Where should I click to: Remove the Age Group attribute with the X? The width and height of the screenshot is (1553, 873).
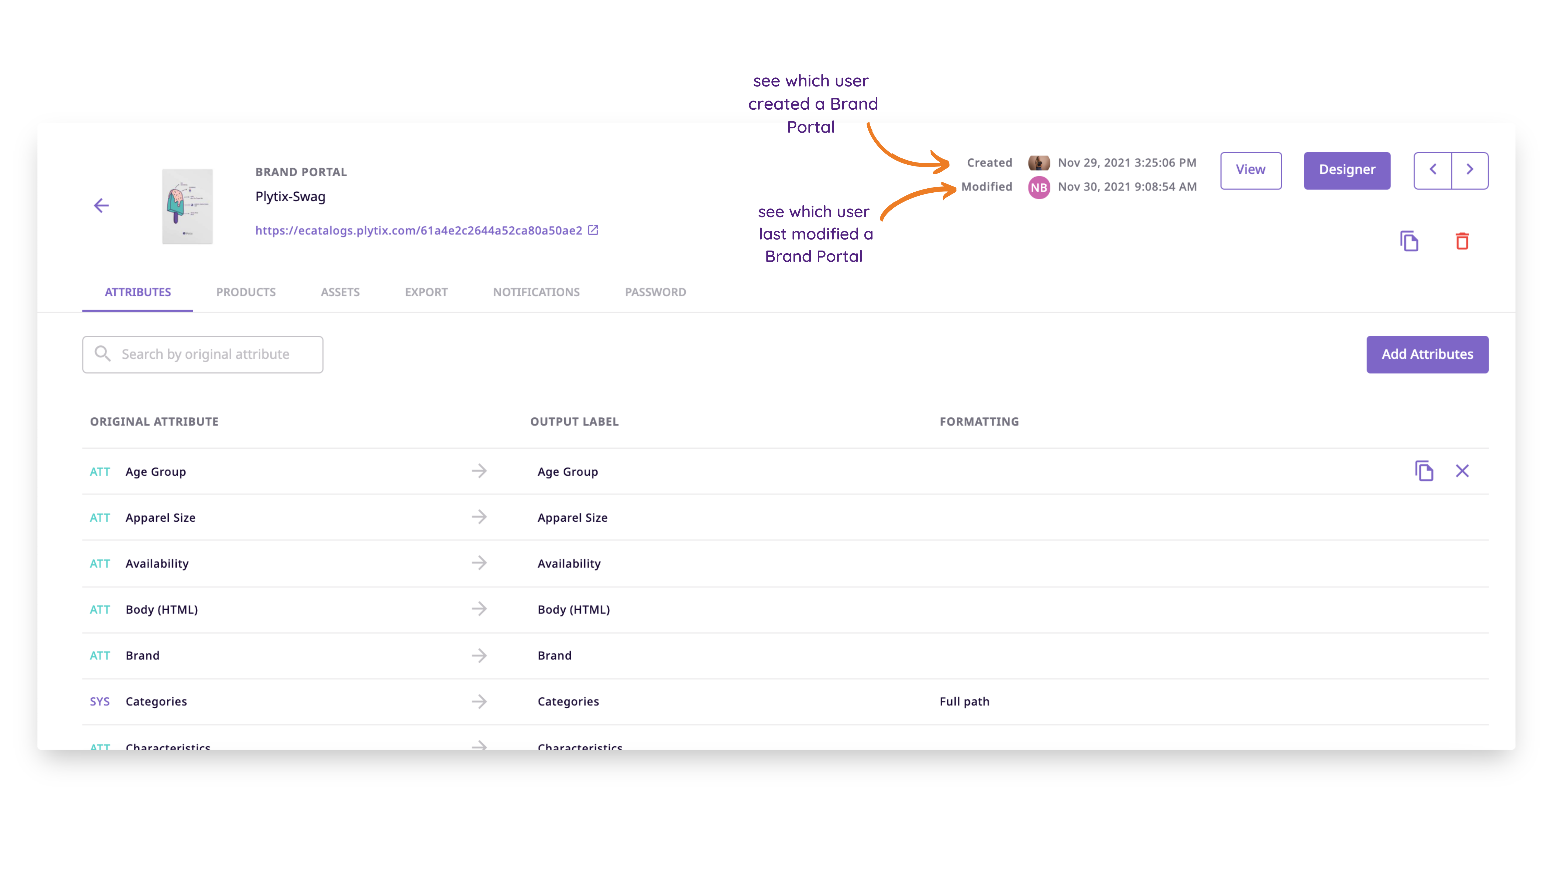click(1462, 471)
